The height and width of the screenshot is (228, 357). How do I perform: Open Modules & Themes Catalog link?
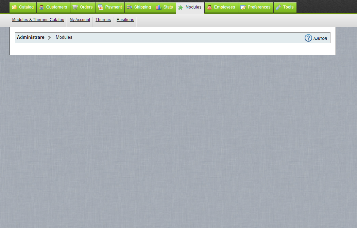pos(38,20)
